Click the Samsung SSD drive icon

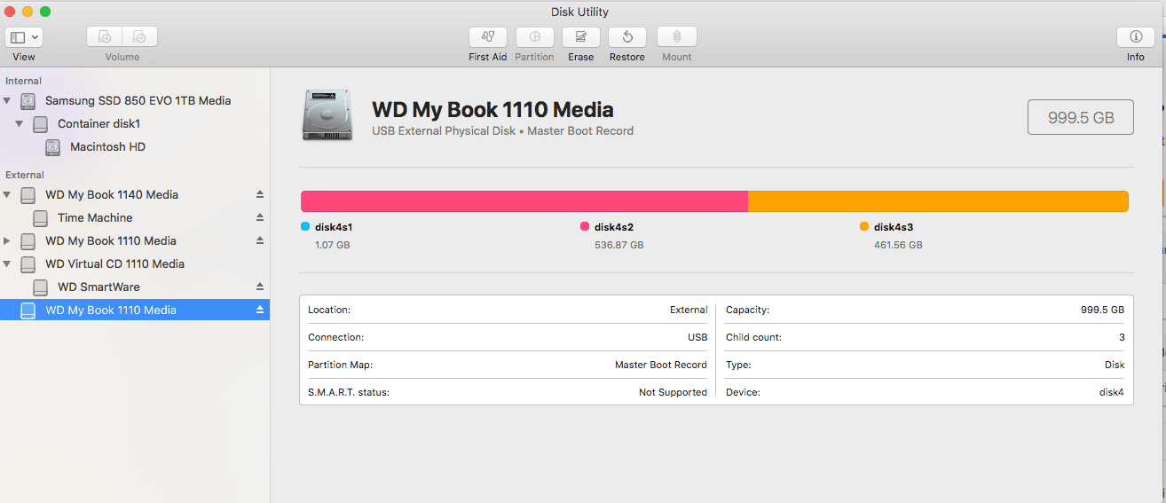pyautogui.click(x=28, y=101)
